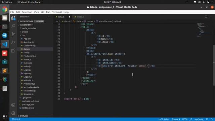Open Sublime Text from the dock

coord(5,71)
